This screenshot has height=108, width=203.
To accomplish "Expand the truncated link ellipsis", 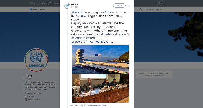I will (x=113, y=42).
